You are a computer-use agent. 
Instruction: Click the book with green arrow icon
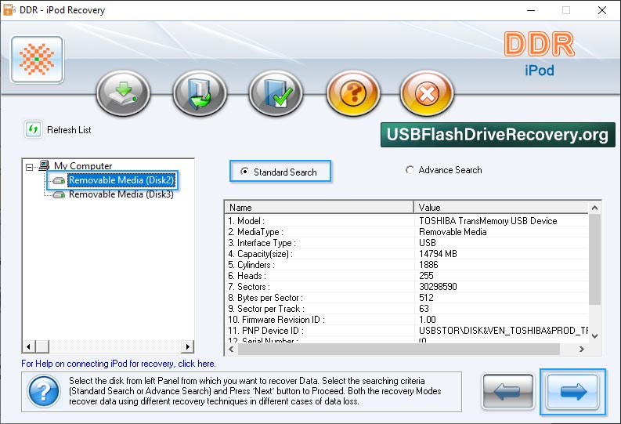200,93
